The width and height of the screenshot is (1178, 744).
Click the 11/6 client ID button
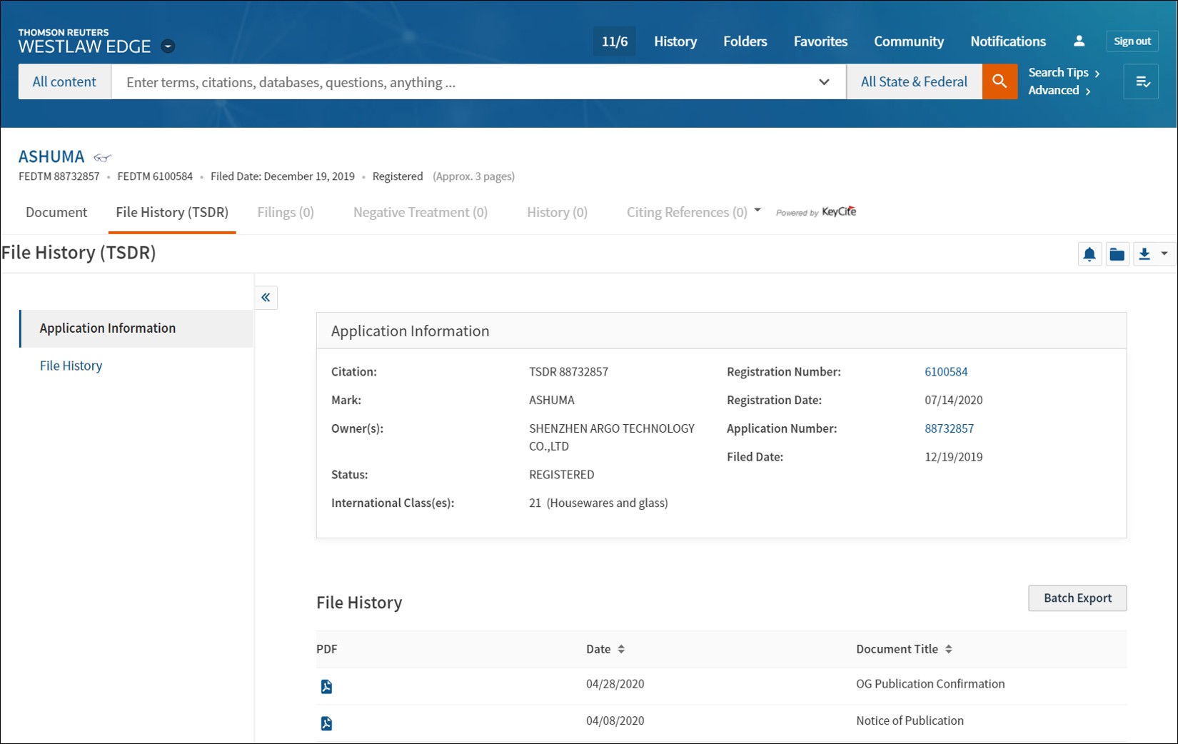tap(615, 41)
